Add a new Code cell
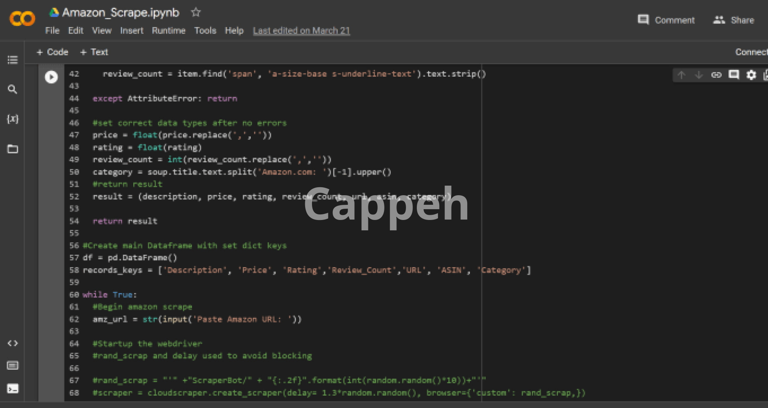The height and width of the screenshot is (408, 768). pos(52,52)
